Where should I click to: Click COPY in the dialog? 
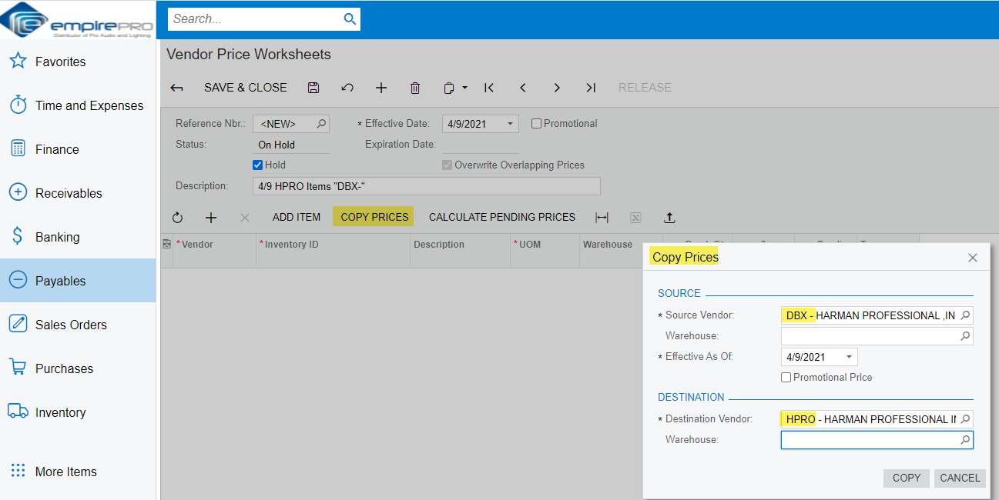pos(907,478)
